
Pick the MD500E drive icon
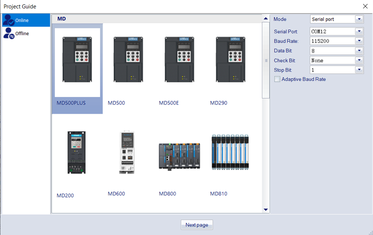[180, 60]
